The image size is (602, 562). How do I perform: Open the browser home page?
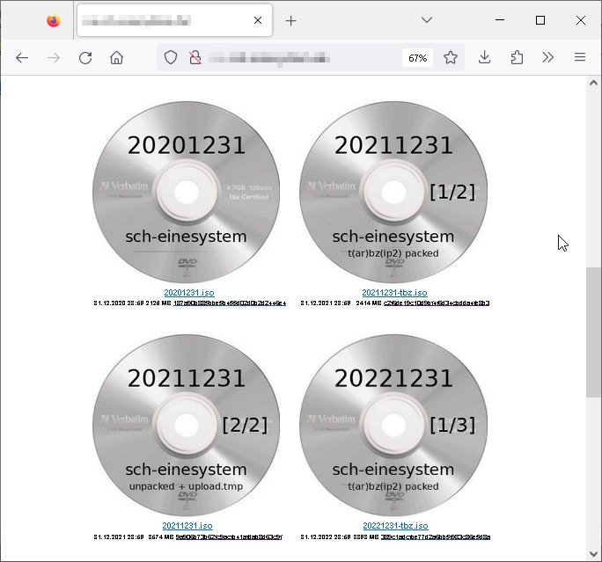tap(116, 58)
